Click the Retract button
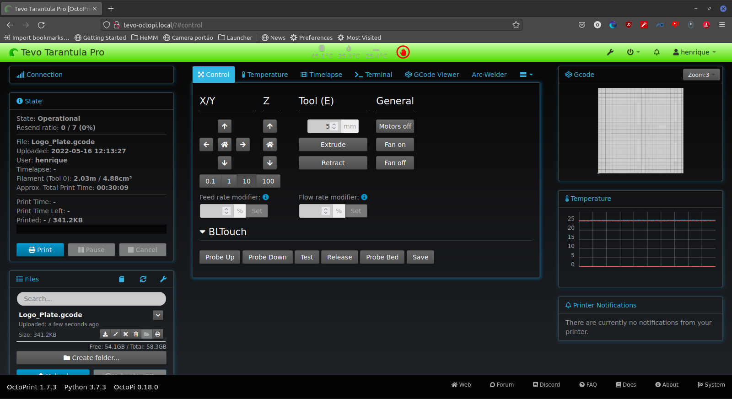 click(333, 163)
